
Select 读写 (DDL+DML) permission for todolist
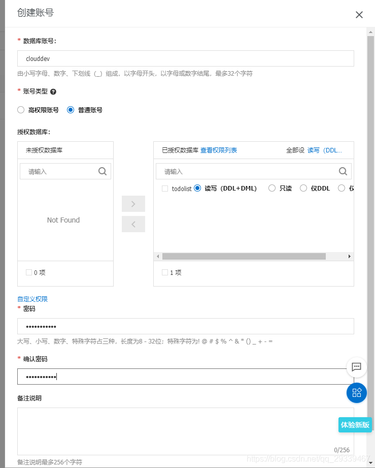click(197, 188)
